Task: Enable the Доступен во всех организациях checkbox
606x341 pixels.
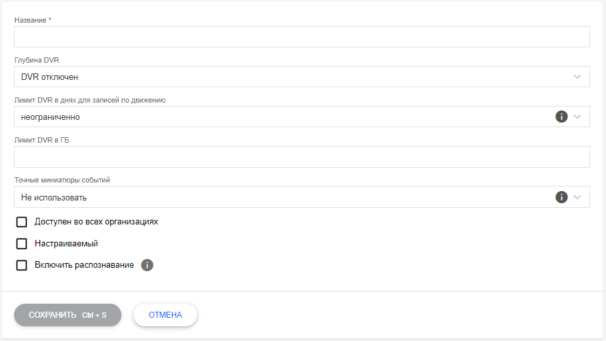Action: 21,222
